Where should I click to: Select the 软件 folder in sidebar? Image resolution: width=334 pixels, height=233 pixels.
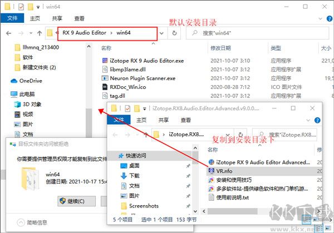tap(24, 57)
